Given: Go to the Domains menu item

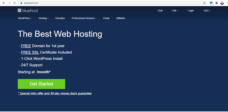Looking at the screenshot, I should (x=60, y=18).
